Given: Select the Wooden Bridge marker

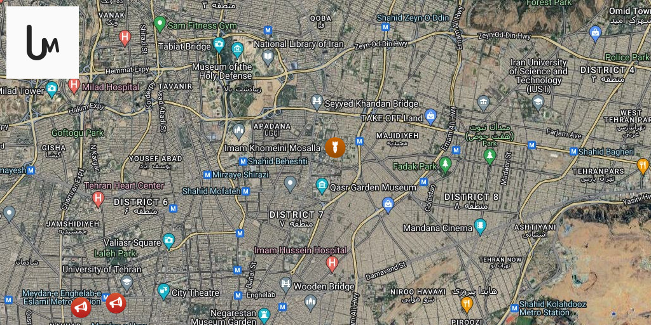Looking at the screenshot, I should click(x=285, y=285).
